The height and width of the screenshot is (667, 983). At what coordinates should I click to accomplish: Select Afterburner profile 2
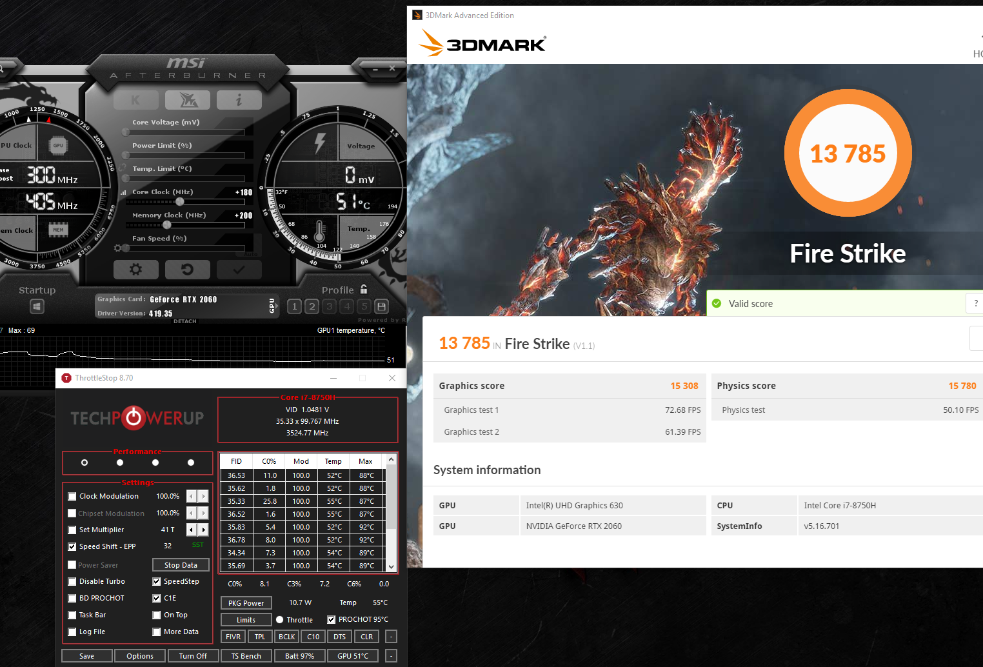pos(312,306)
